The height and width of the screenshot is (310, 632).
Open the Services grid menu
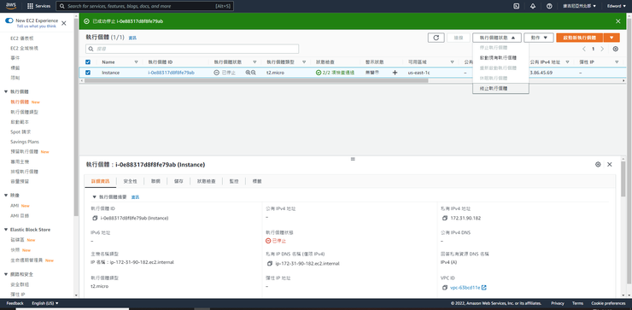click(x=38, y=6)
